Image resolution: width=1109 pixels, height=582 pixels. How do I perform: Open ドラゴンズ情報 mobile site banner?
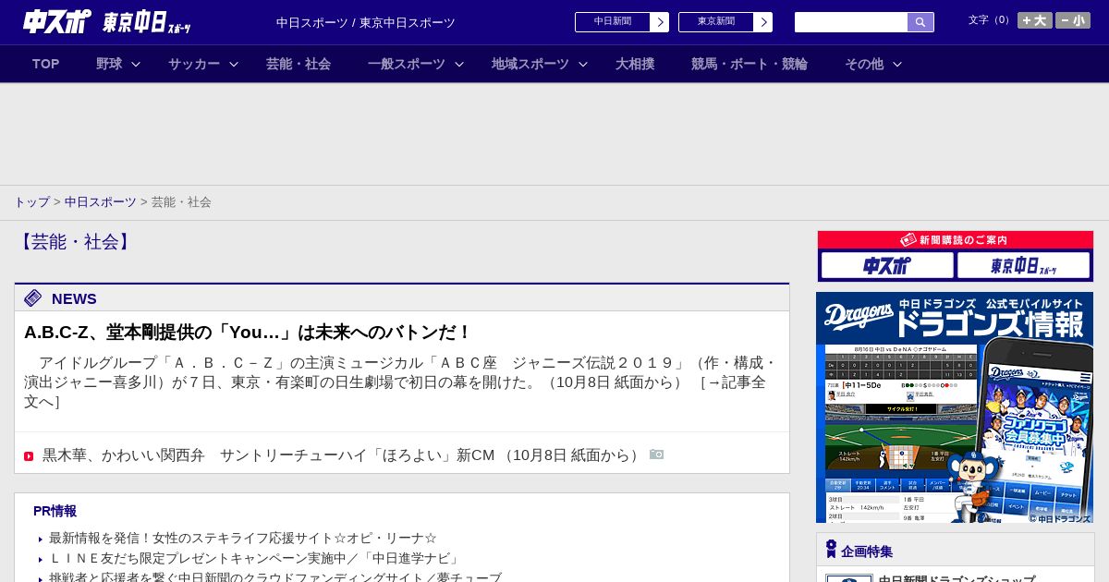[955, 407]
